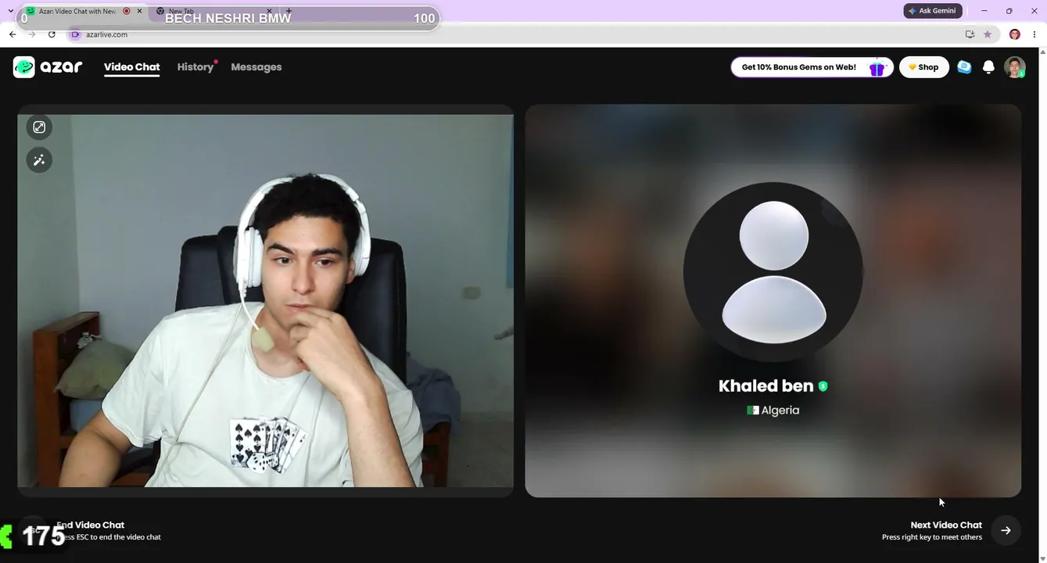Screen dimensions: 1047x563
Task: Click Khaled ben's placeholder avatar
Action: (773, 273)
